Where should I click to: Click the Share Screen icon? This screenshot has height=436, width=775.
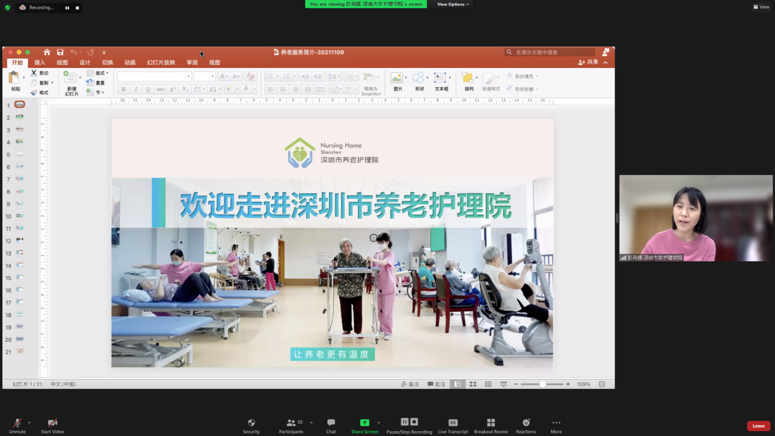[x=365, y=423]
